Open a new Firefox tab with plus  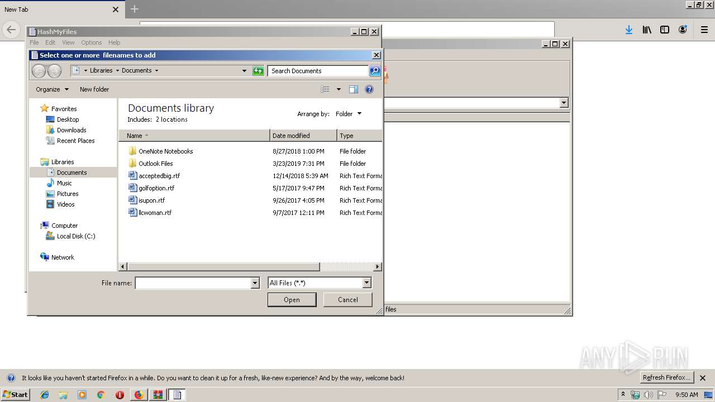coord(135,9)
